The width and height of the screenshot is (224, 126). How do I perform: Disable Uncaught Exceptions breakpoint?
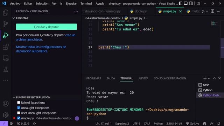point(19,108)
